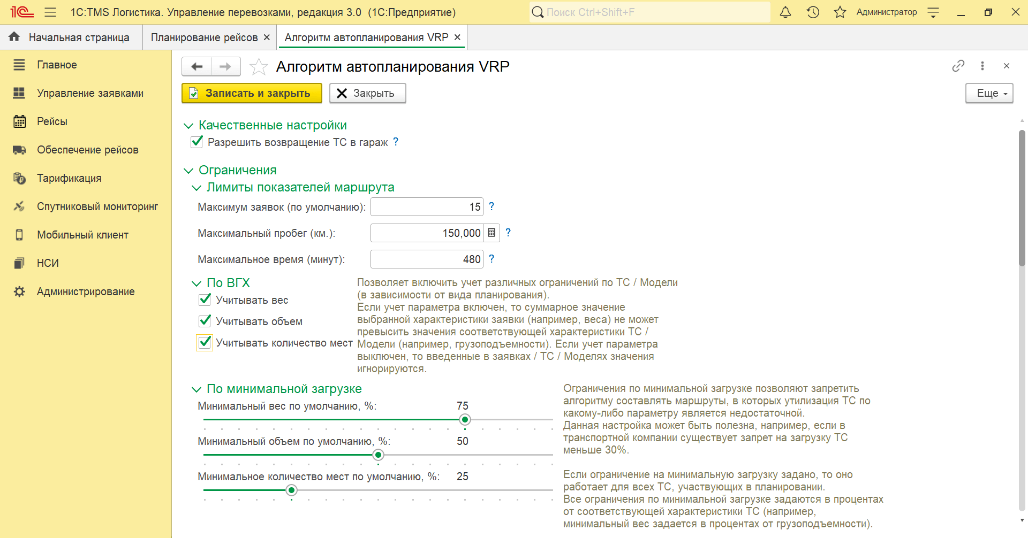The width and height of the screenshot is (1028, 538).
Task: Open Управление заявками in sidebar
Action: tap(90, 93)
